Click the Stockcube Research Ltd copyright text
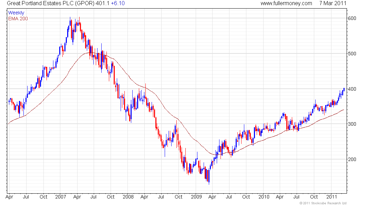 [323, 203]
